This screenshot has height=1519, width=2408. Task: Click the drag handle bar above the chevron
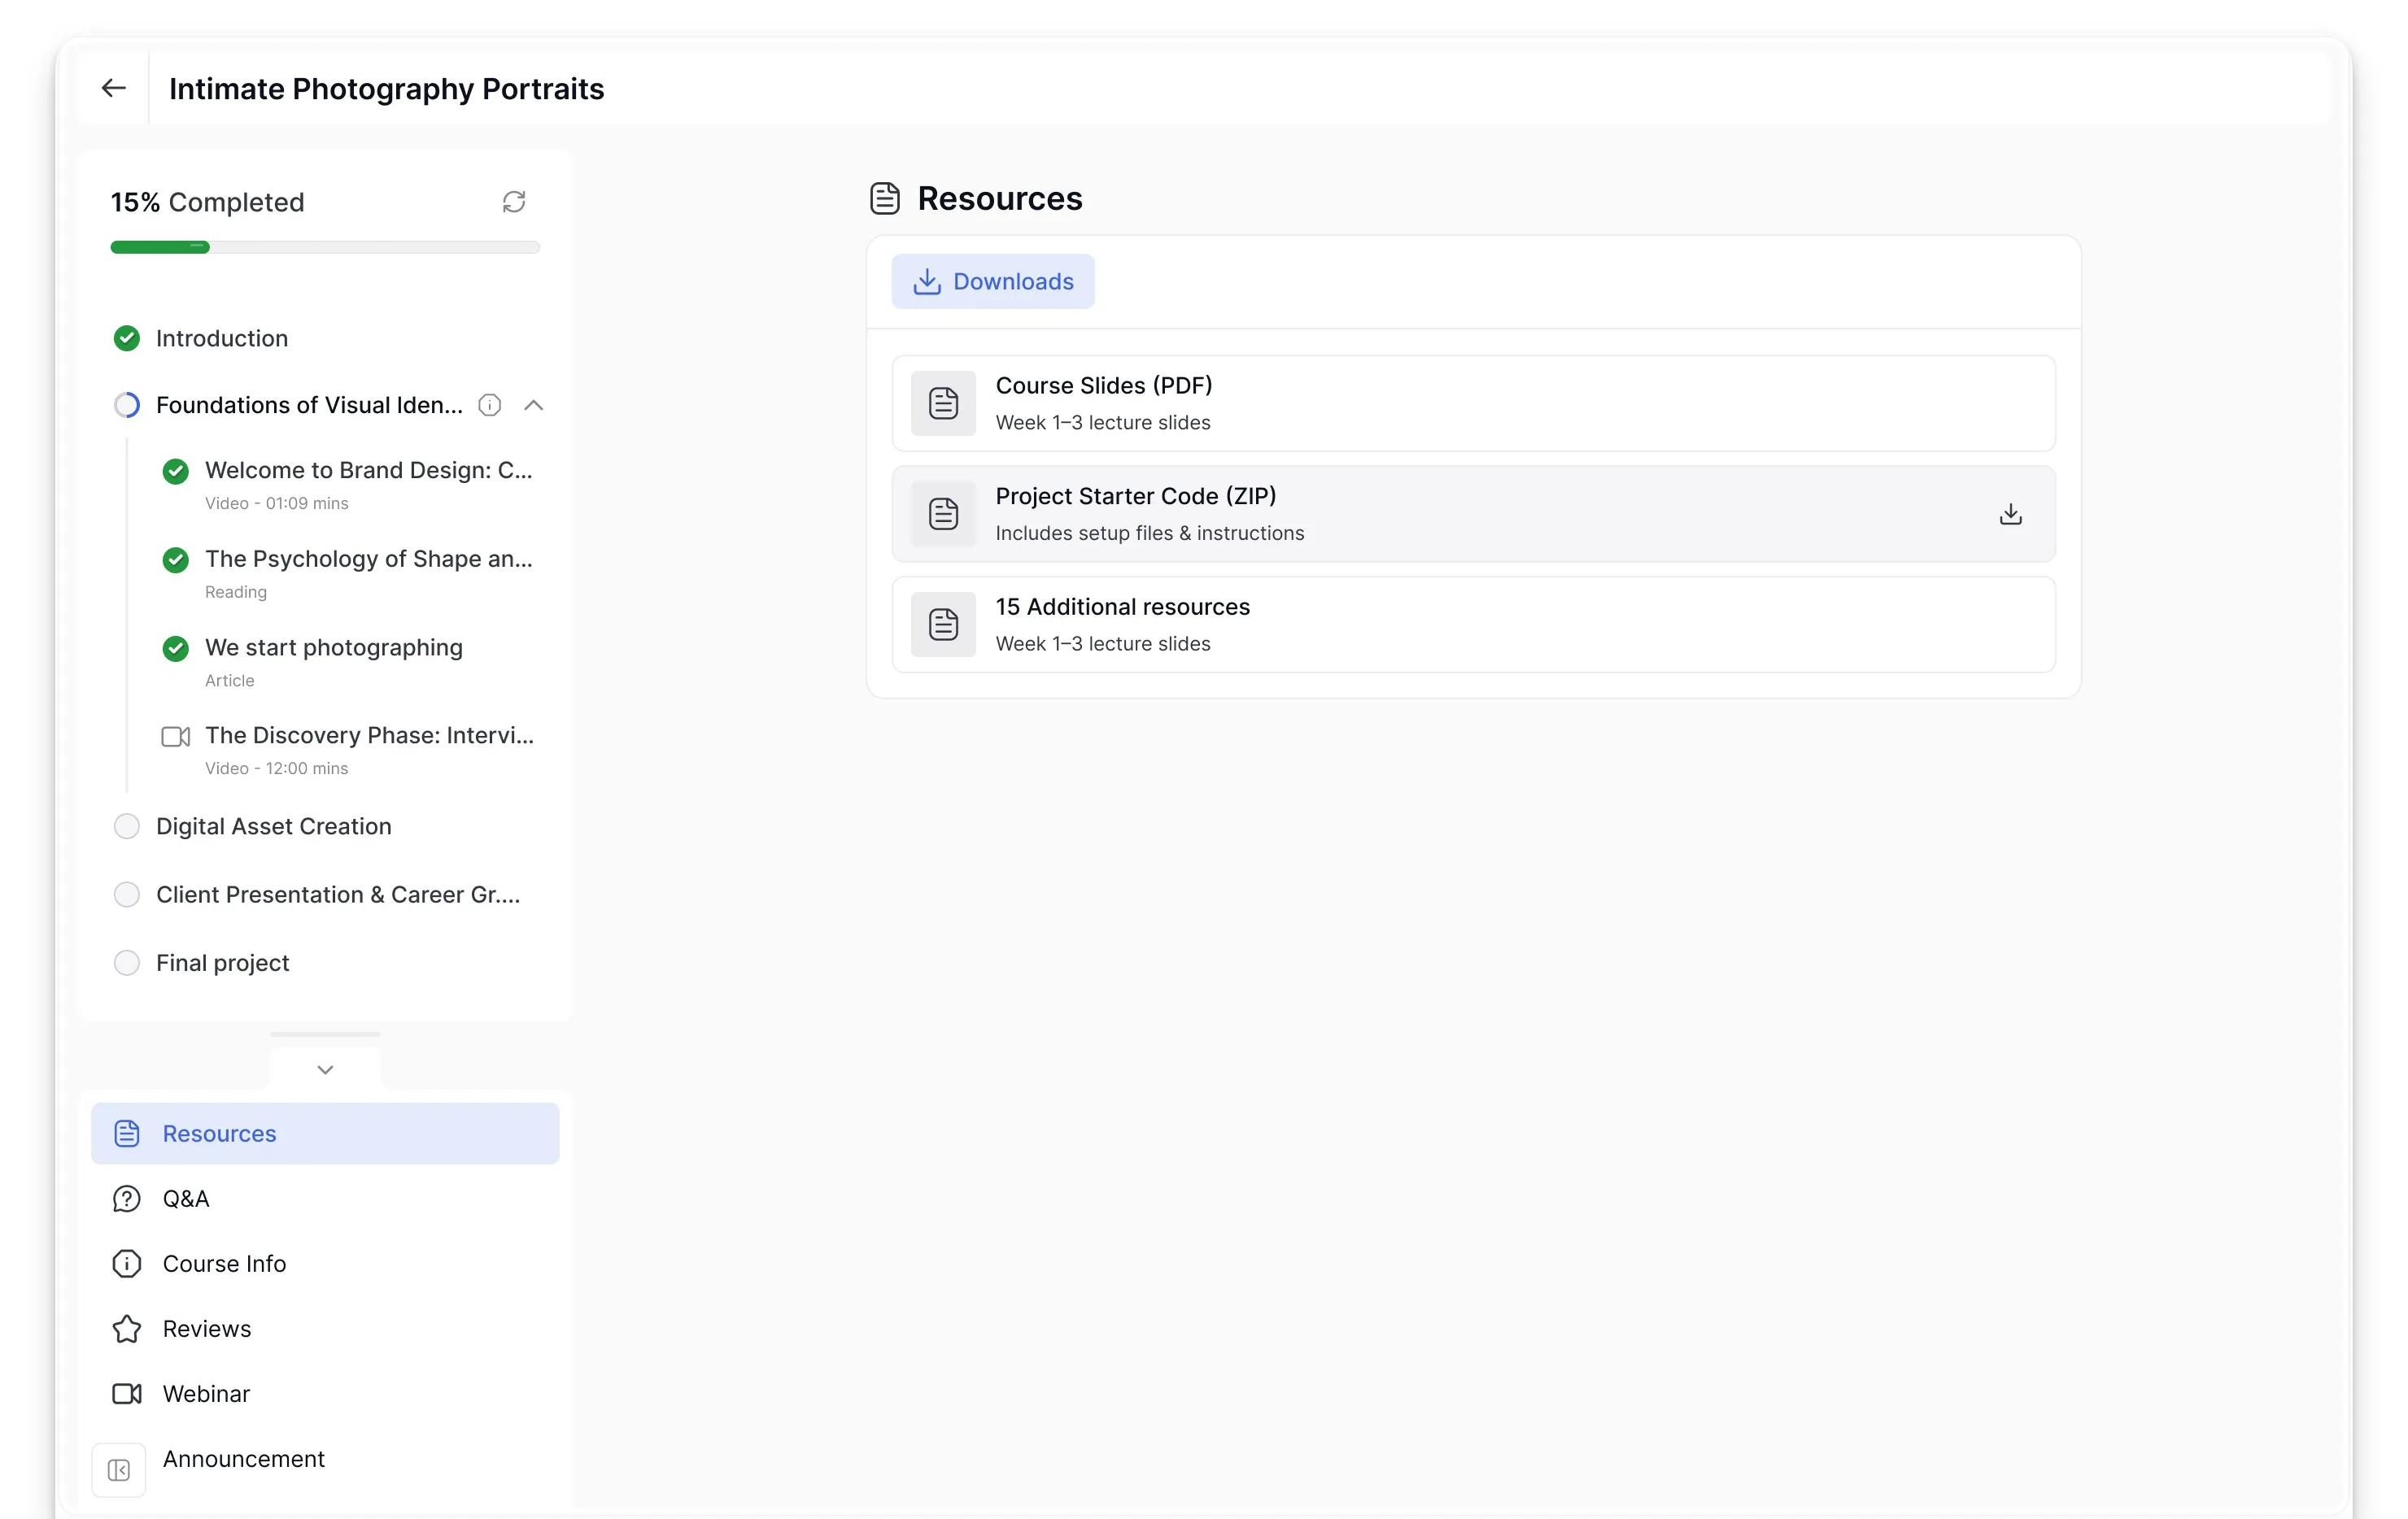325,1034
